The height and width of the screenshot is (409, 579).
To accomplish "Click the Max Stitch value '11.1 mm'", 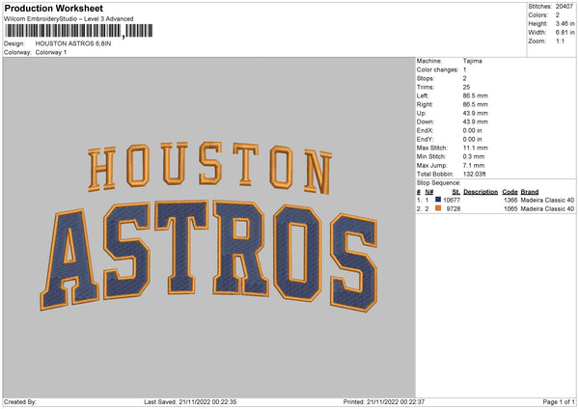I will 475,148.
